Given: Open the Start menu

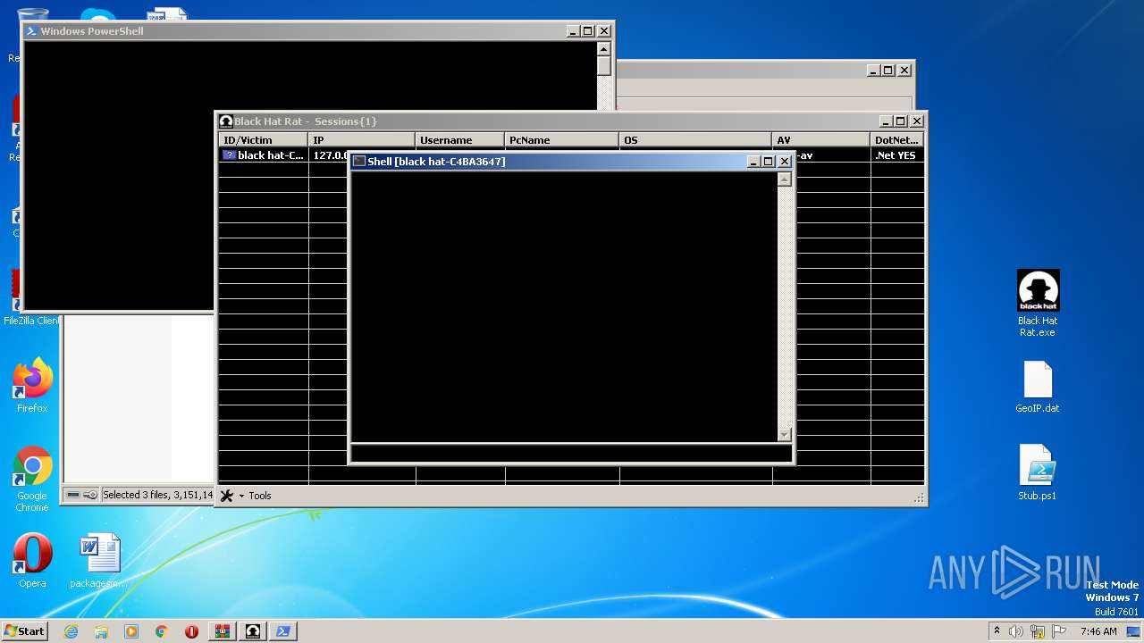Looking at the screenshot, I should [x=24, y=630].
